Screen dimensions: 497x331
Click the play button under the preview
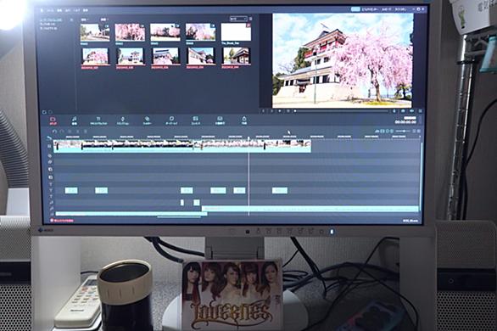click(x=280, y=111)
